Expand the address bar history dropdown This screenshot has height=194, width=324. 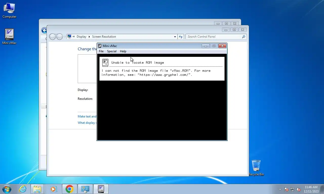coord(175,37)
